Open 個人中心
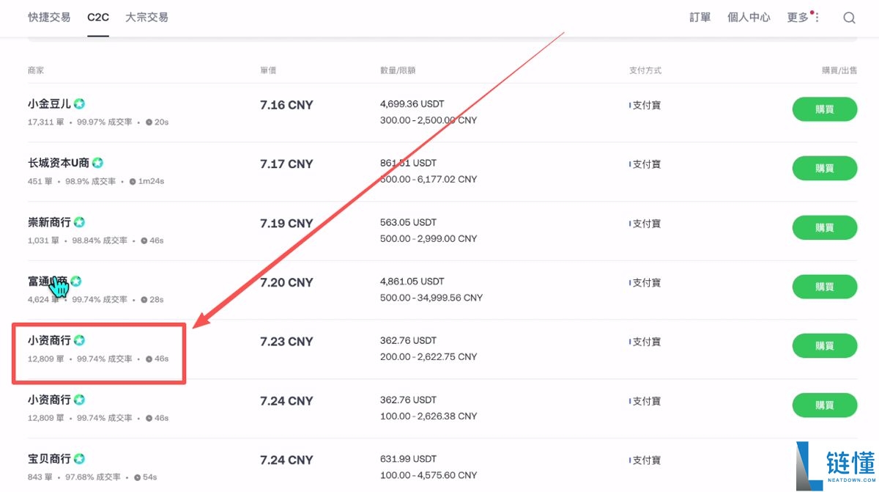 (749, 18)
